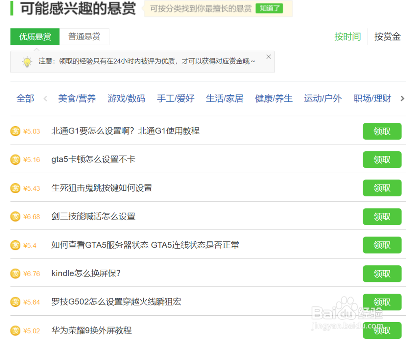The width and height of the screenshot is (406, 340).
Task: Click the left chevron beside 全部
Action: click(45, 98)
